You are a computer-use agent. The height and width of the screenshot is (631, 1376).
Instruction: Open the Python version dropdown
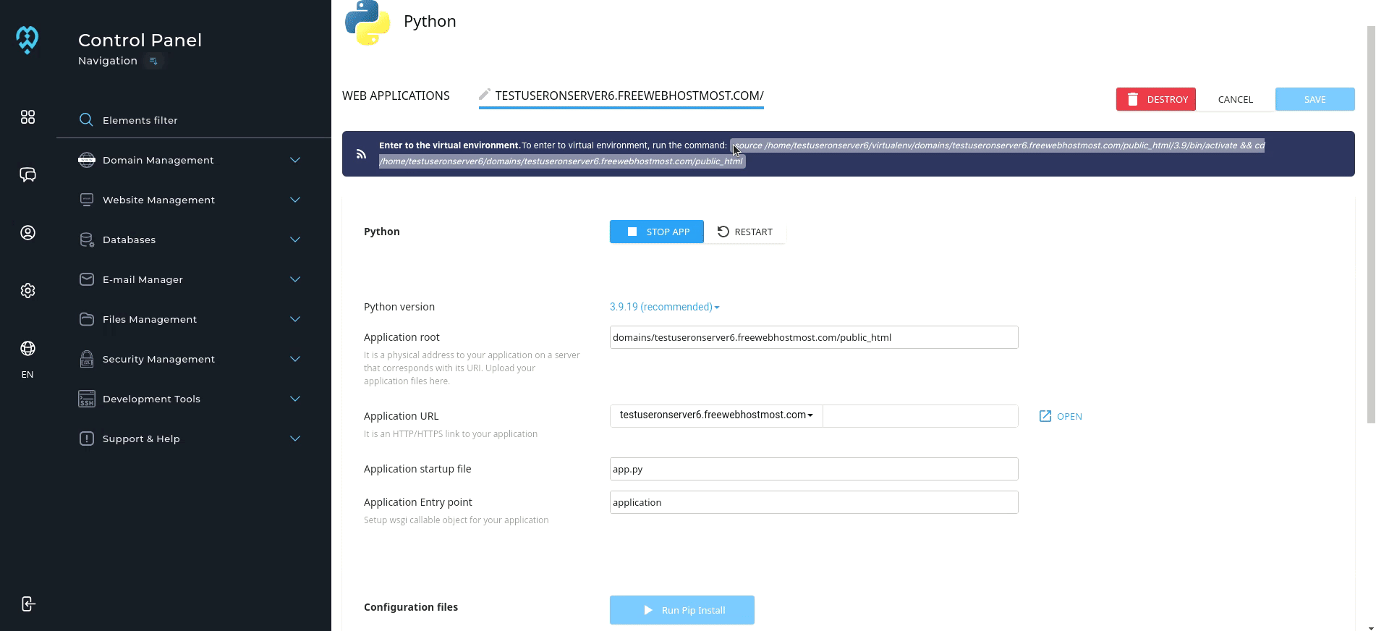pos(664,307)
